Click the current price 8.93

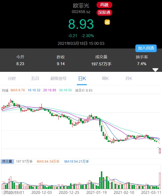pos(81,24)
